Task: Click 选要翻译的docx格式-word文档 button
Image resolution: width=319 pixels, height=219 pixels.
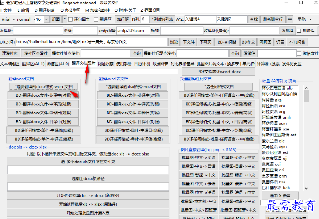Action: 43,87
